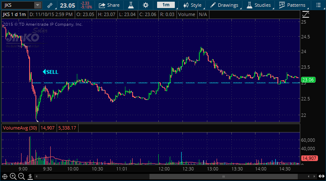Click into the JKS symbol input field
The image size is (326, 181).
(18, 5)
